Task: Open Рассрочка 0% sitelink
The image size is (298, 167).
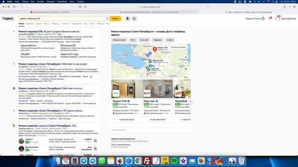Action: [68, 45]
